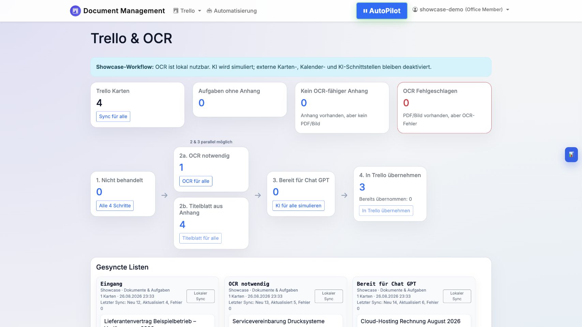Viewport: 582px width, 327px height.
Task: Expand the showcase-demo account dropdown arrow
Action: tap(508, 10)
